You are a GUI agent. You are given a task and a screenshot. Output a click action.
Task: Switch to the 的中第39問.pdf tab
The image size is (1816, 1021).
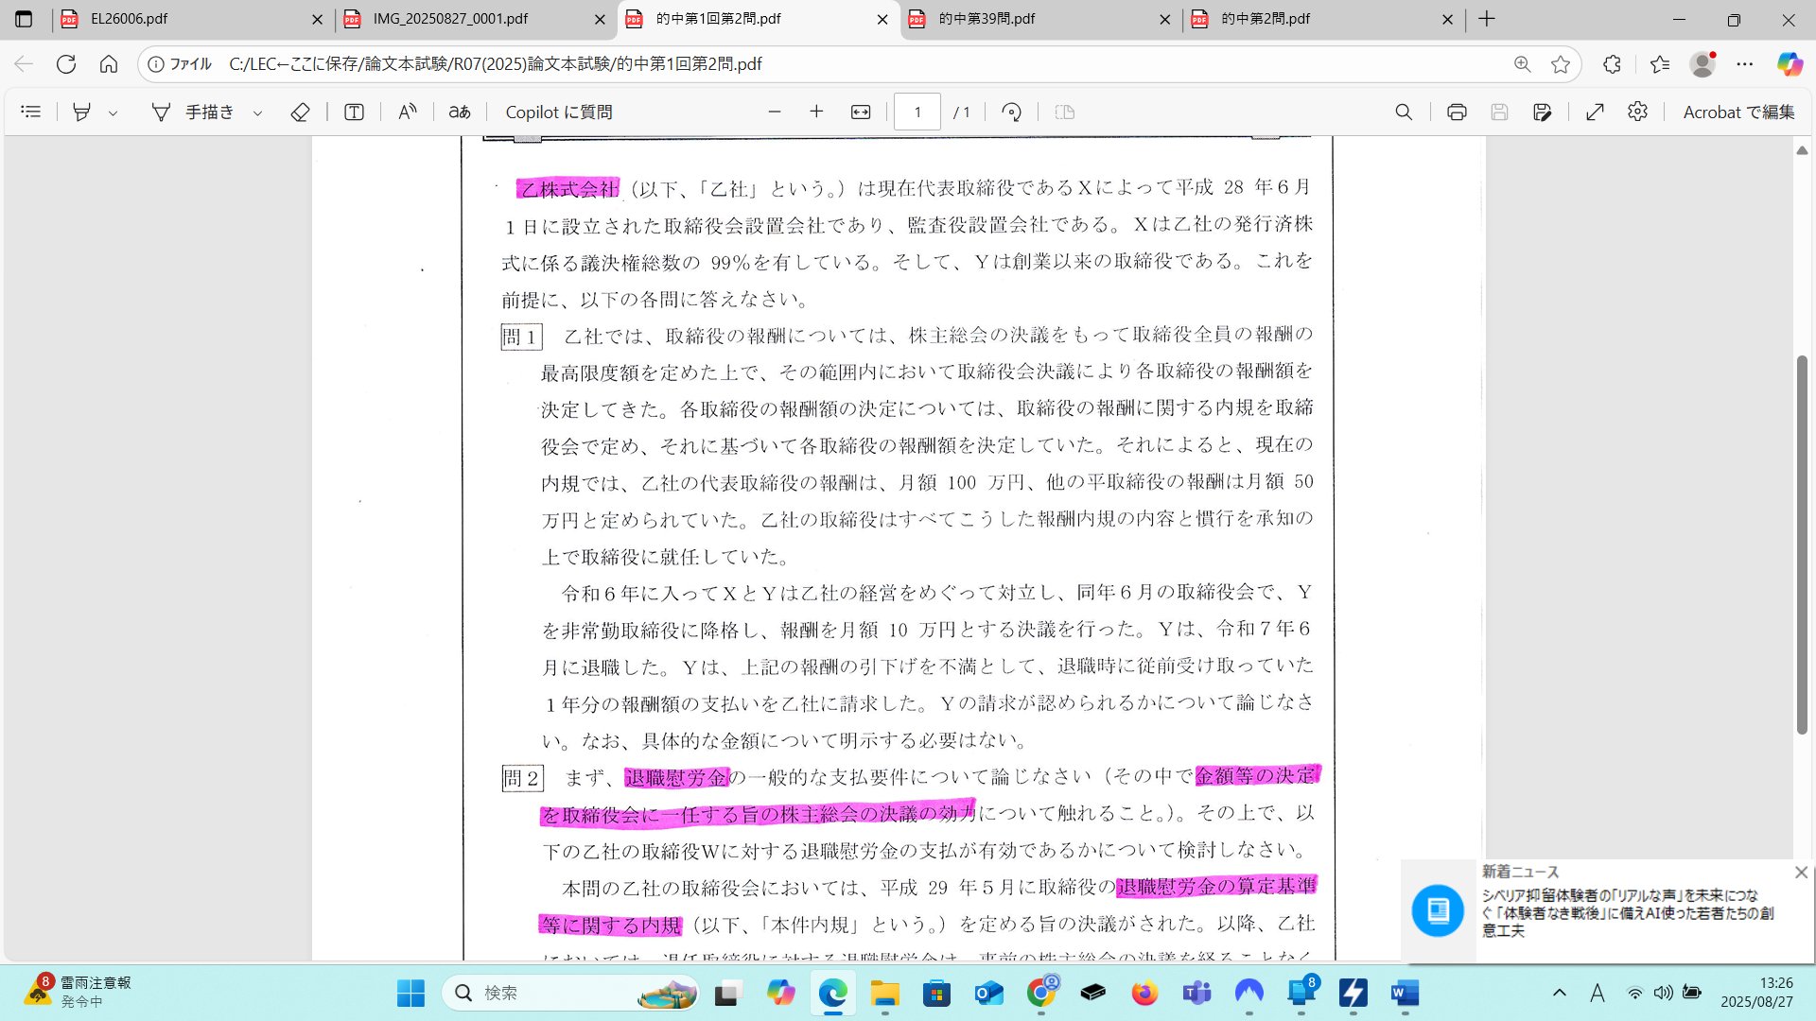coord(987,19)
